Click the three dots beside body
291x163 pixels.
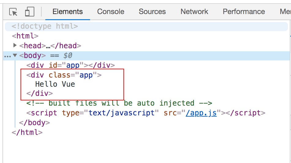(x=7, y=56)
